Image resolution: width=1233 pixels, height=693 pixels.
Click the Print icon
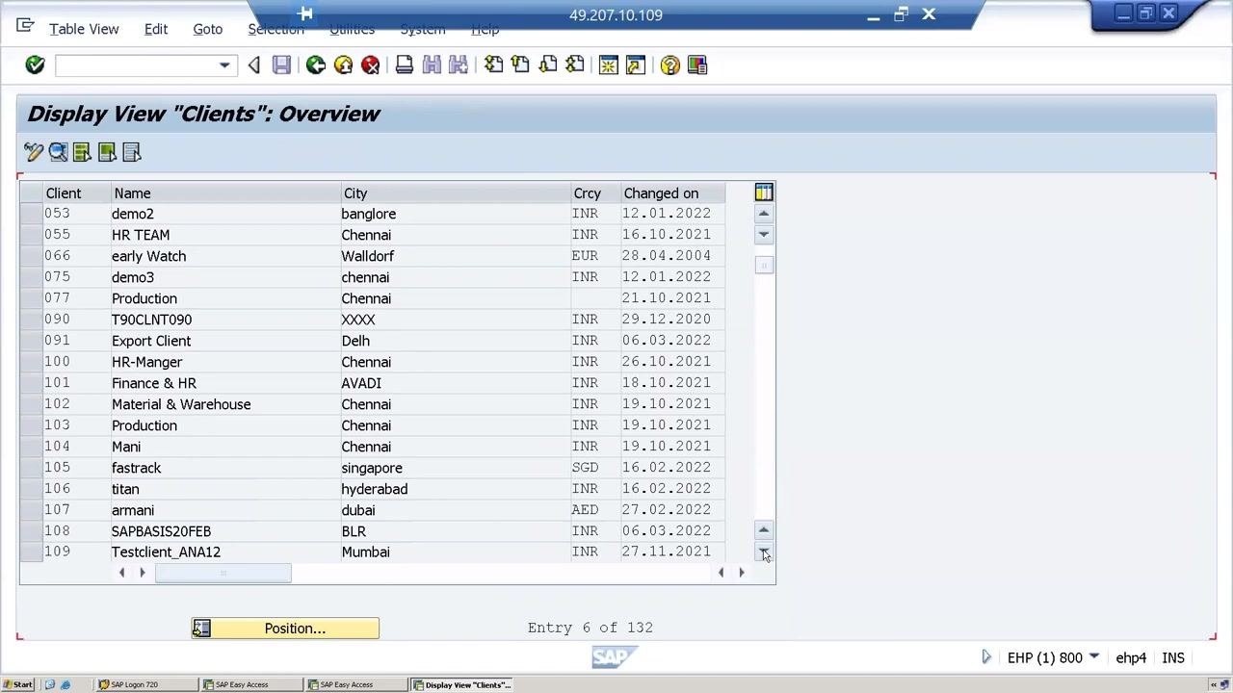405,65
